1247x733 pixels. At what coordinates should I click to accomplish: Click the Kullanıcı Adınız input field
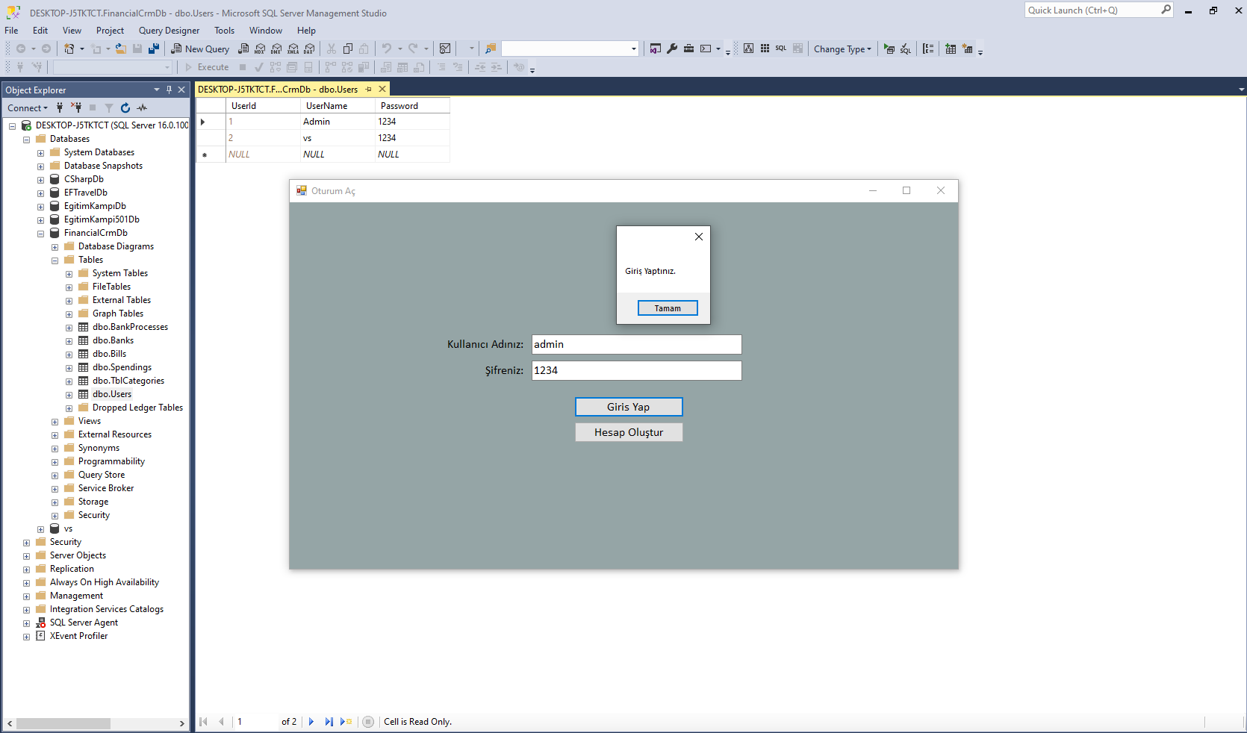coord(637,344)
